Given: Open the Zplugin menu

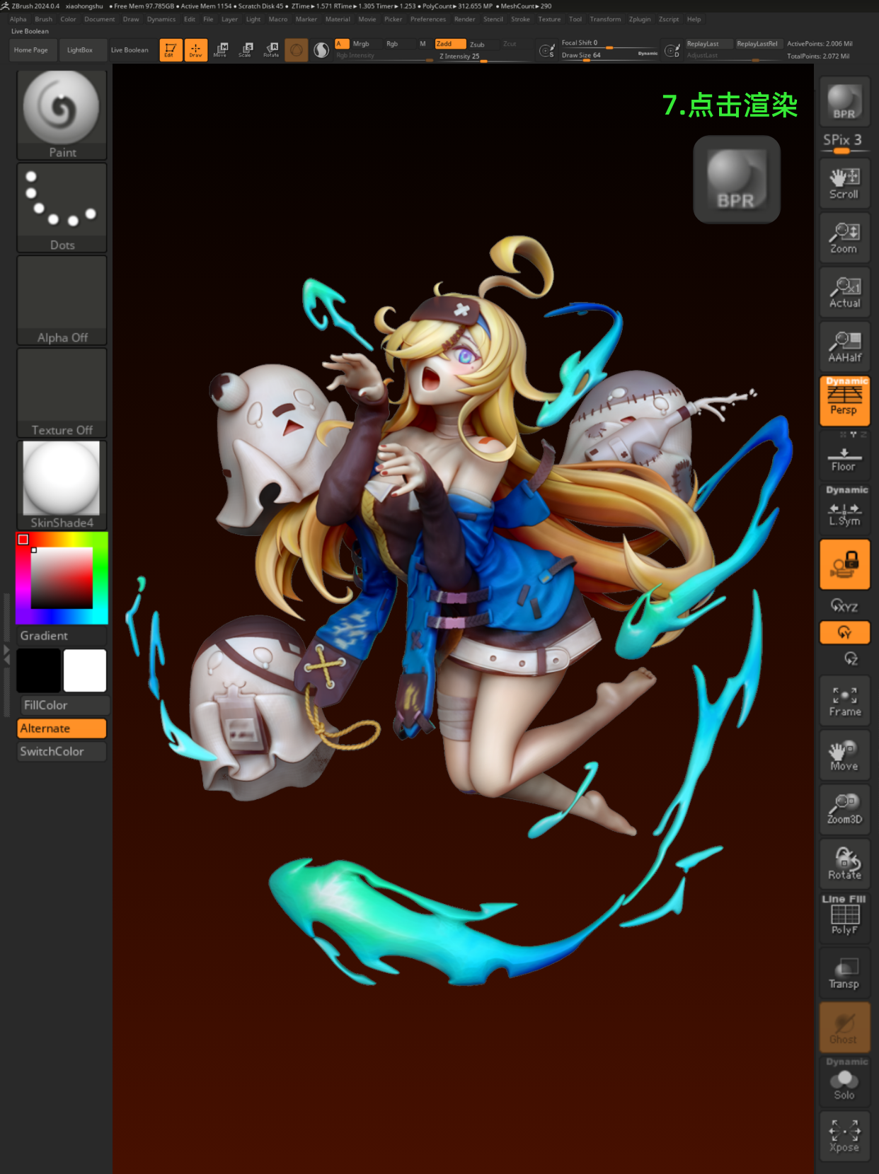Looking at the screenshot, I should tap(640, 19).
